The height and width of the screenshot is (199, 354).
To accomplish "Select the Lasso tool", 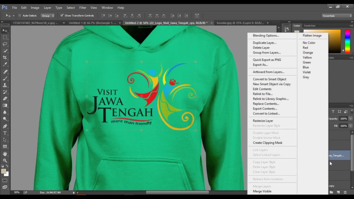I will [5, 44].
